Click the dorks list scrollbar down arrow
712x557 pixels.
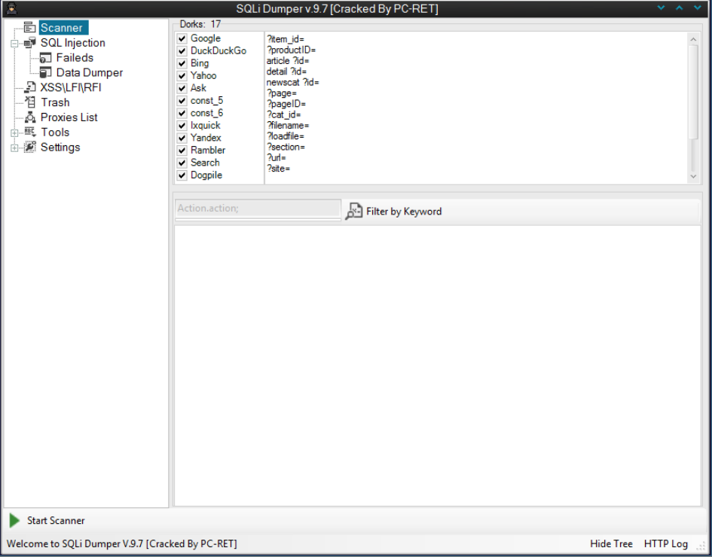pos(693,177)
